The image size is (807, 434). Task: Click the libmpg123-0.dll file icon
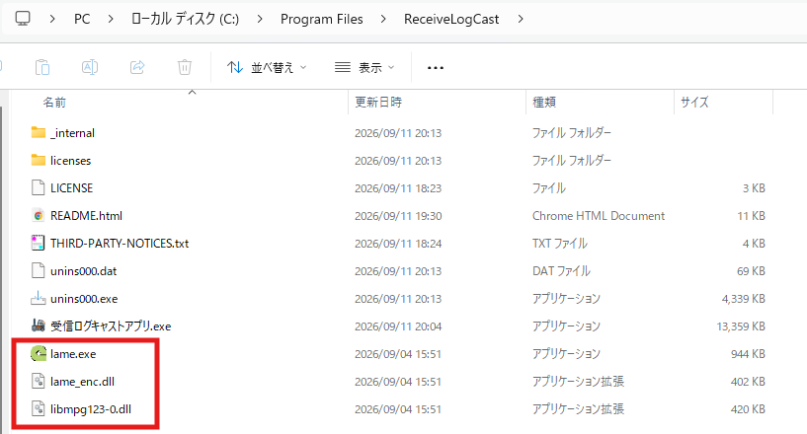pyautogui.click(x=39, y=409)
